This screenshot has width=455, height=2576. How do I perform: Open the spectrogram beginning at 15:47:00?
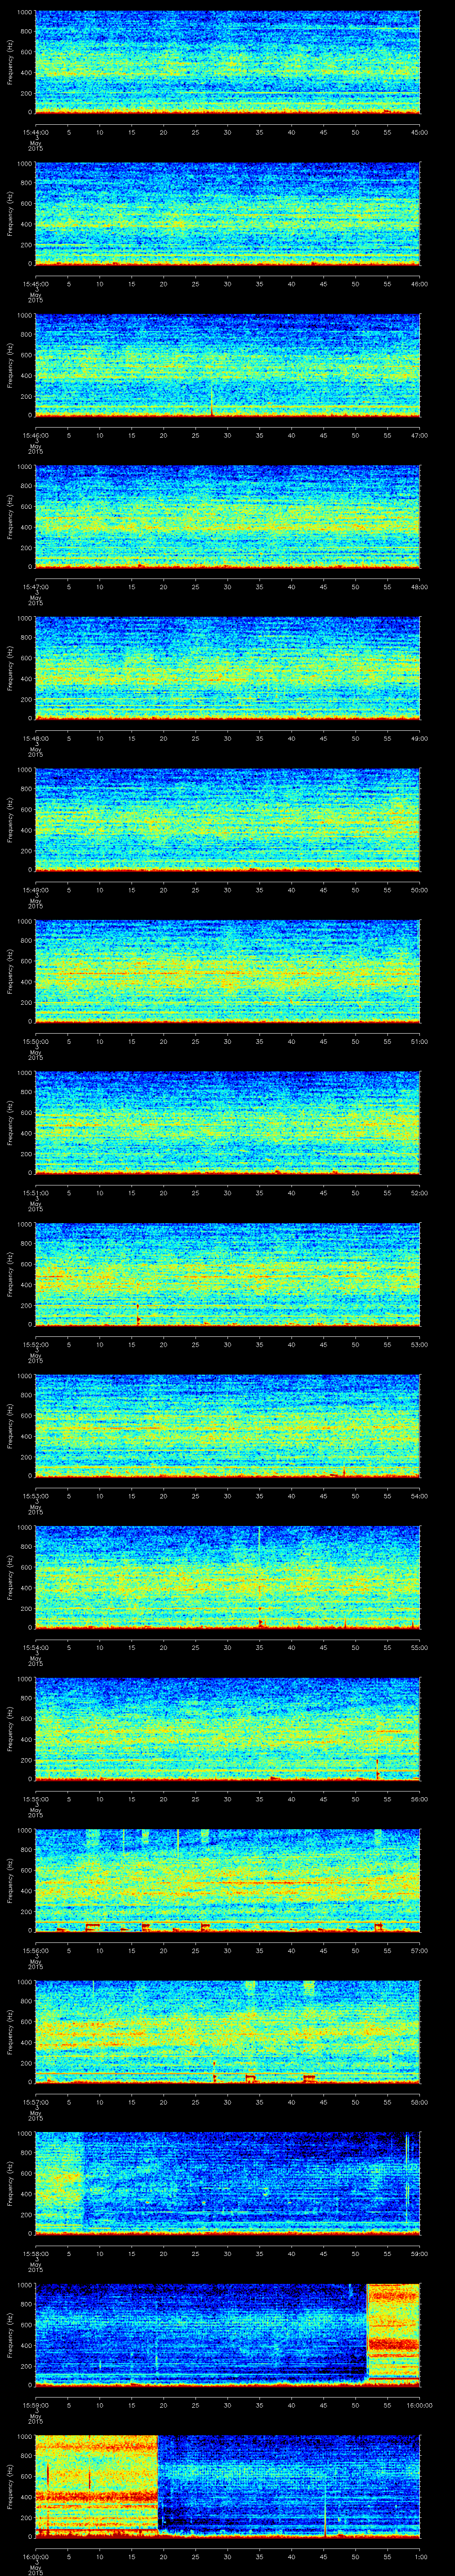227,517
